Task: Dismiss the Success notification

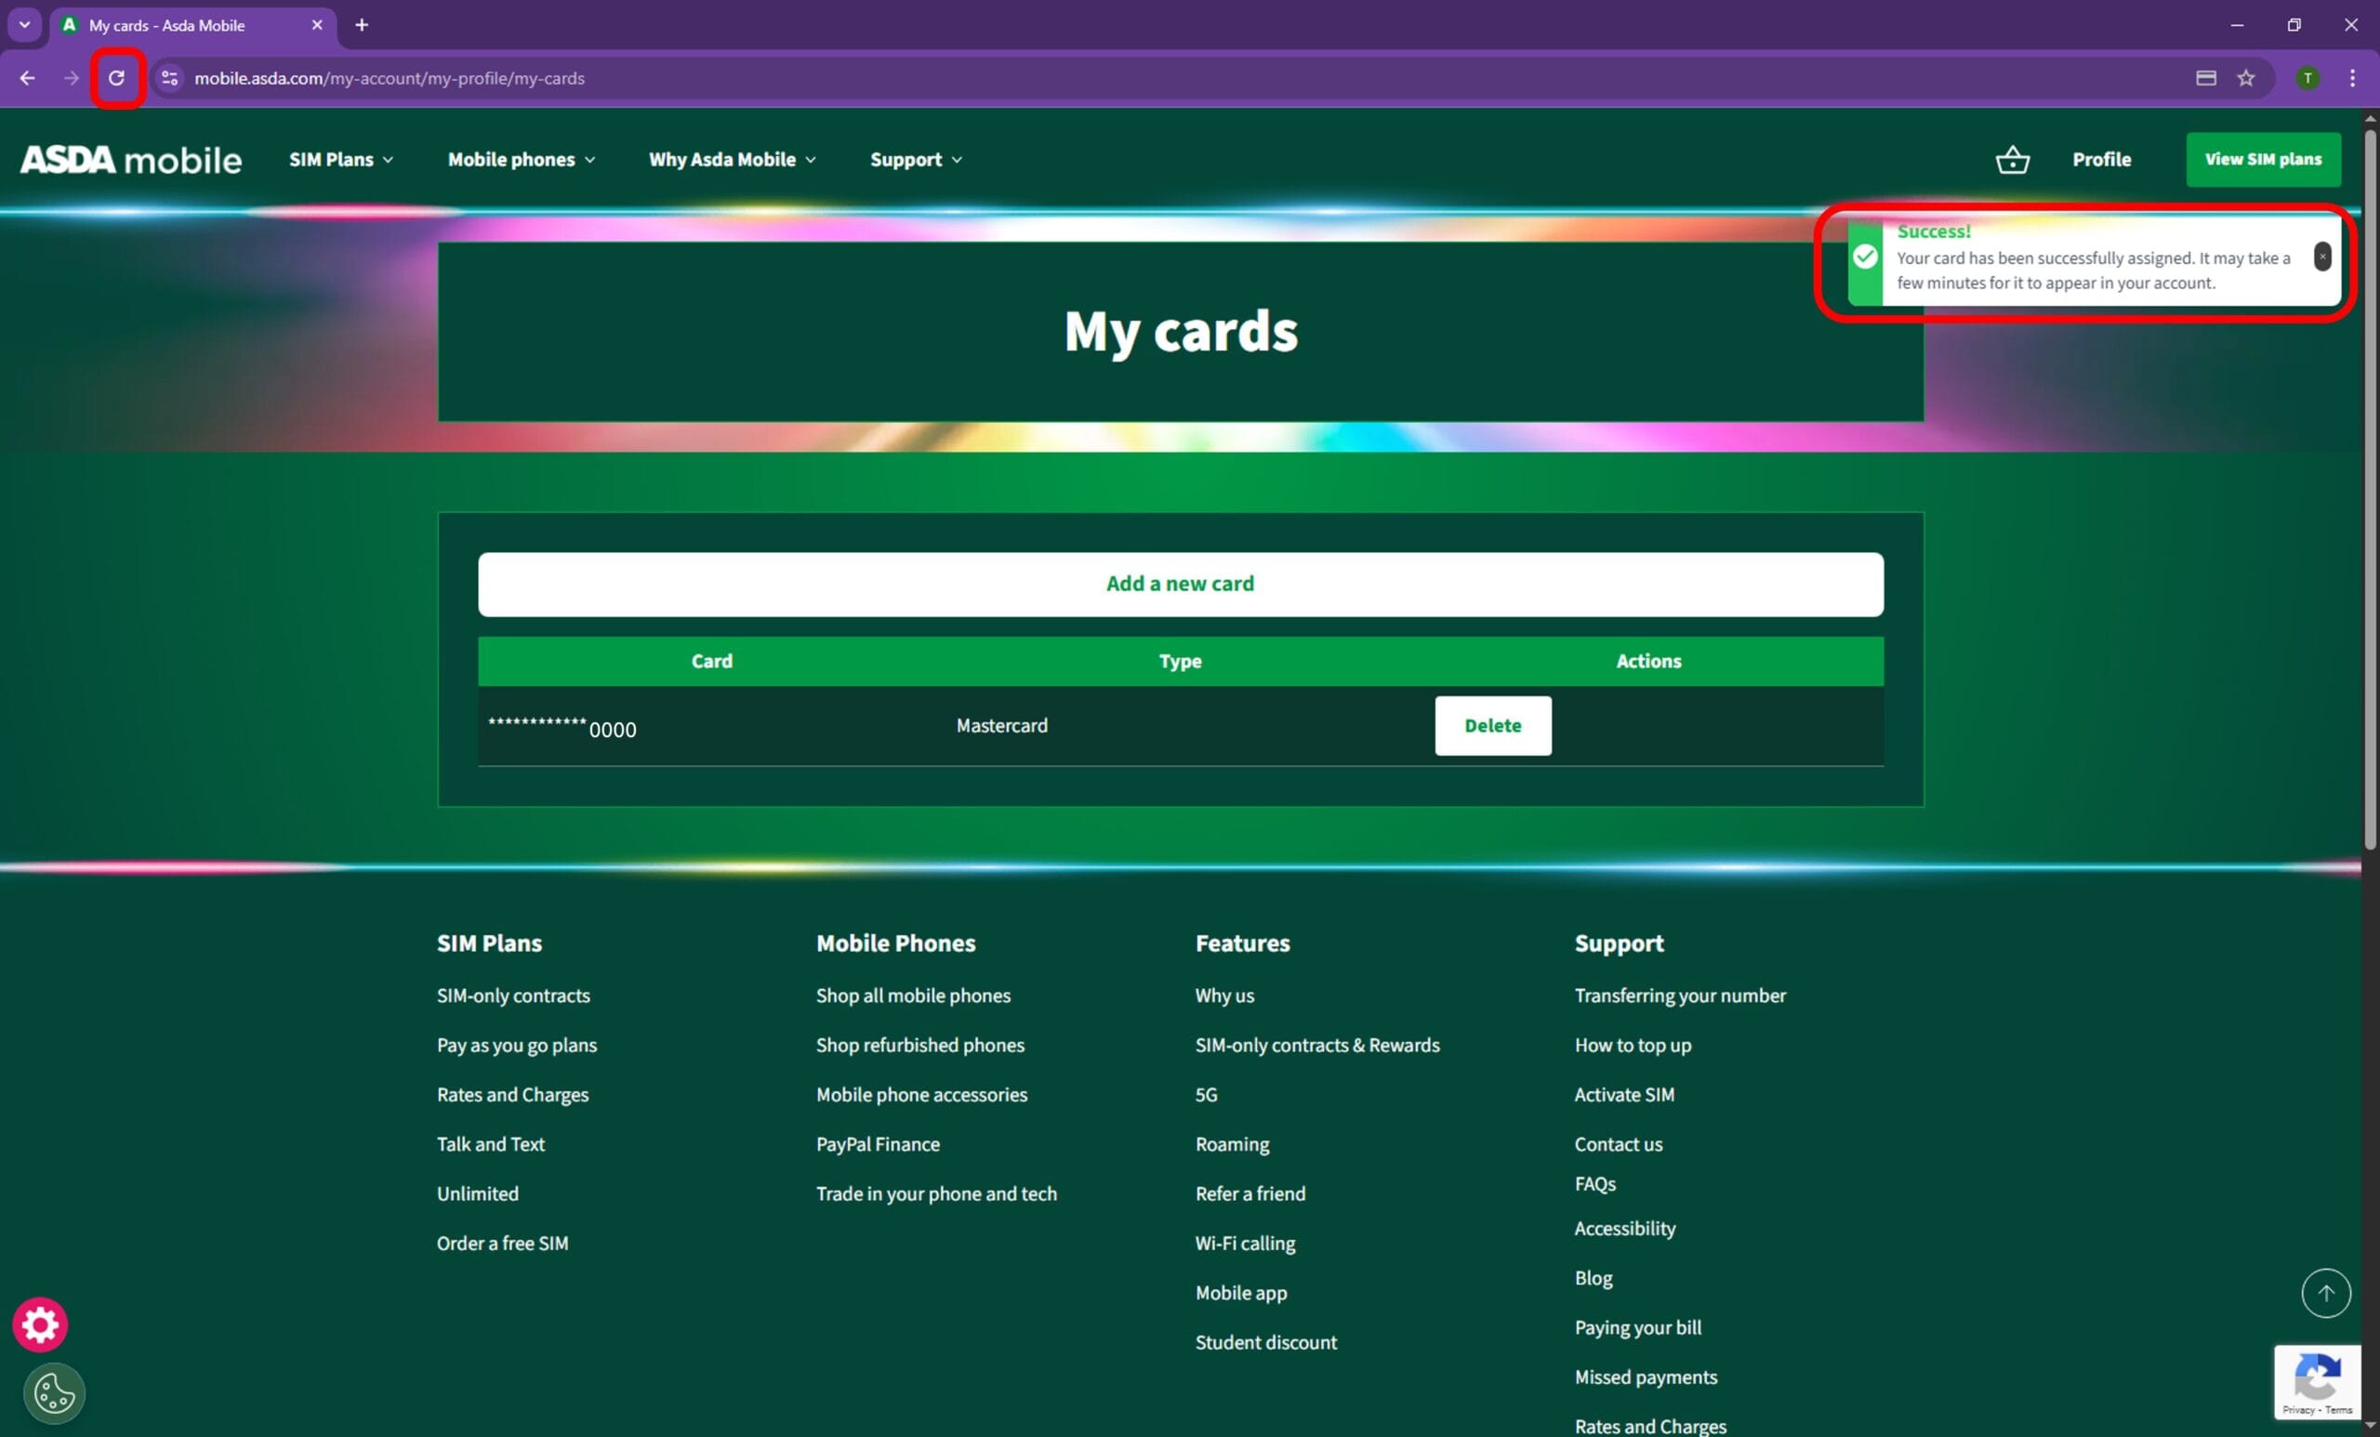Action: click(2322, 257)
